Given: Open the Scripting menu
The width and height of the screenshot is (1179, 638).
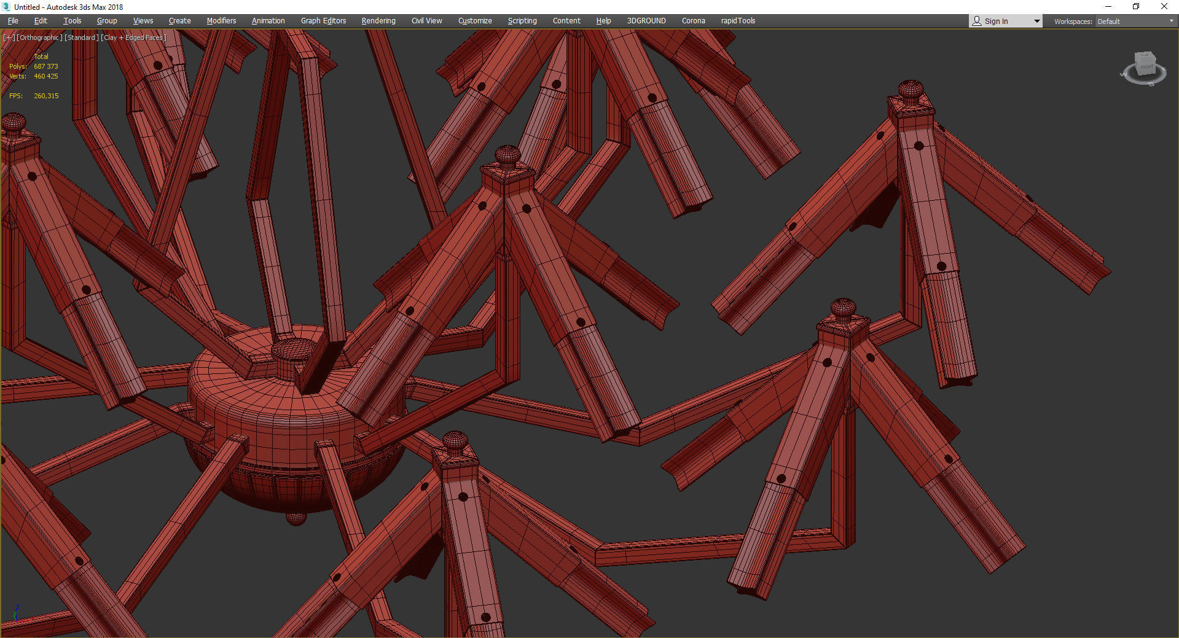Looking at the screenshot, I should point(522,21).
